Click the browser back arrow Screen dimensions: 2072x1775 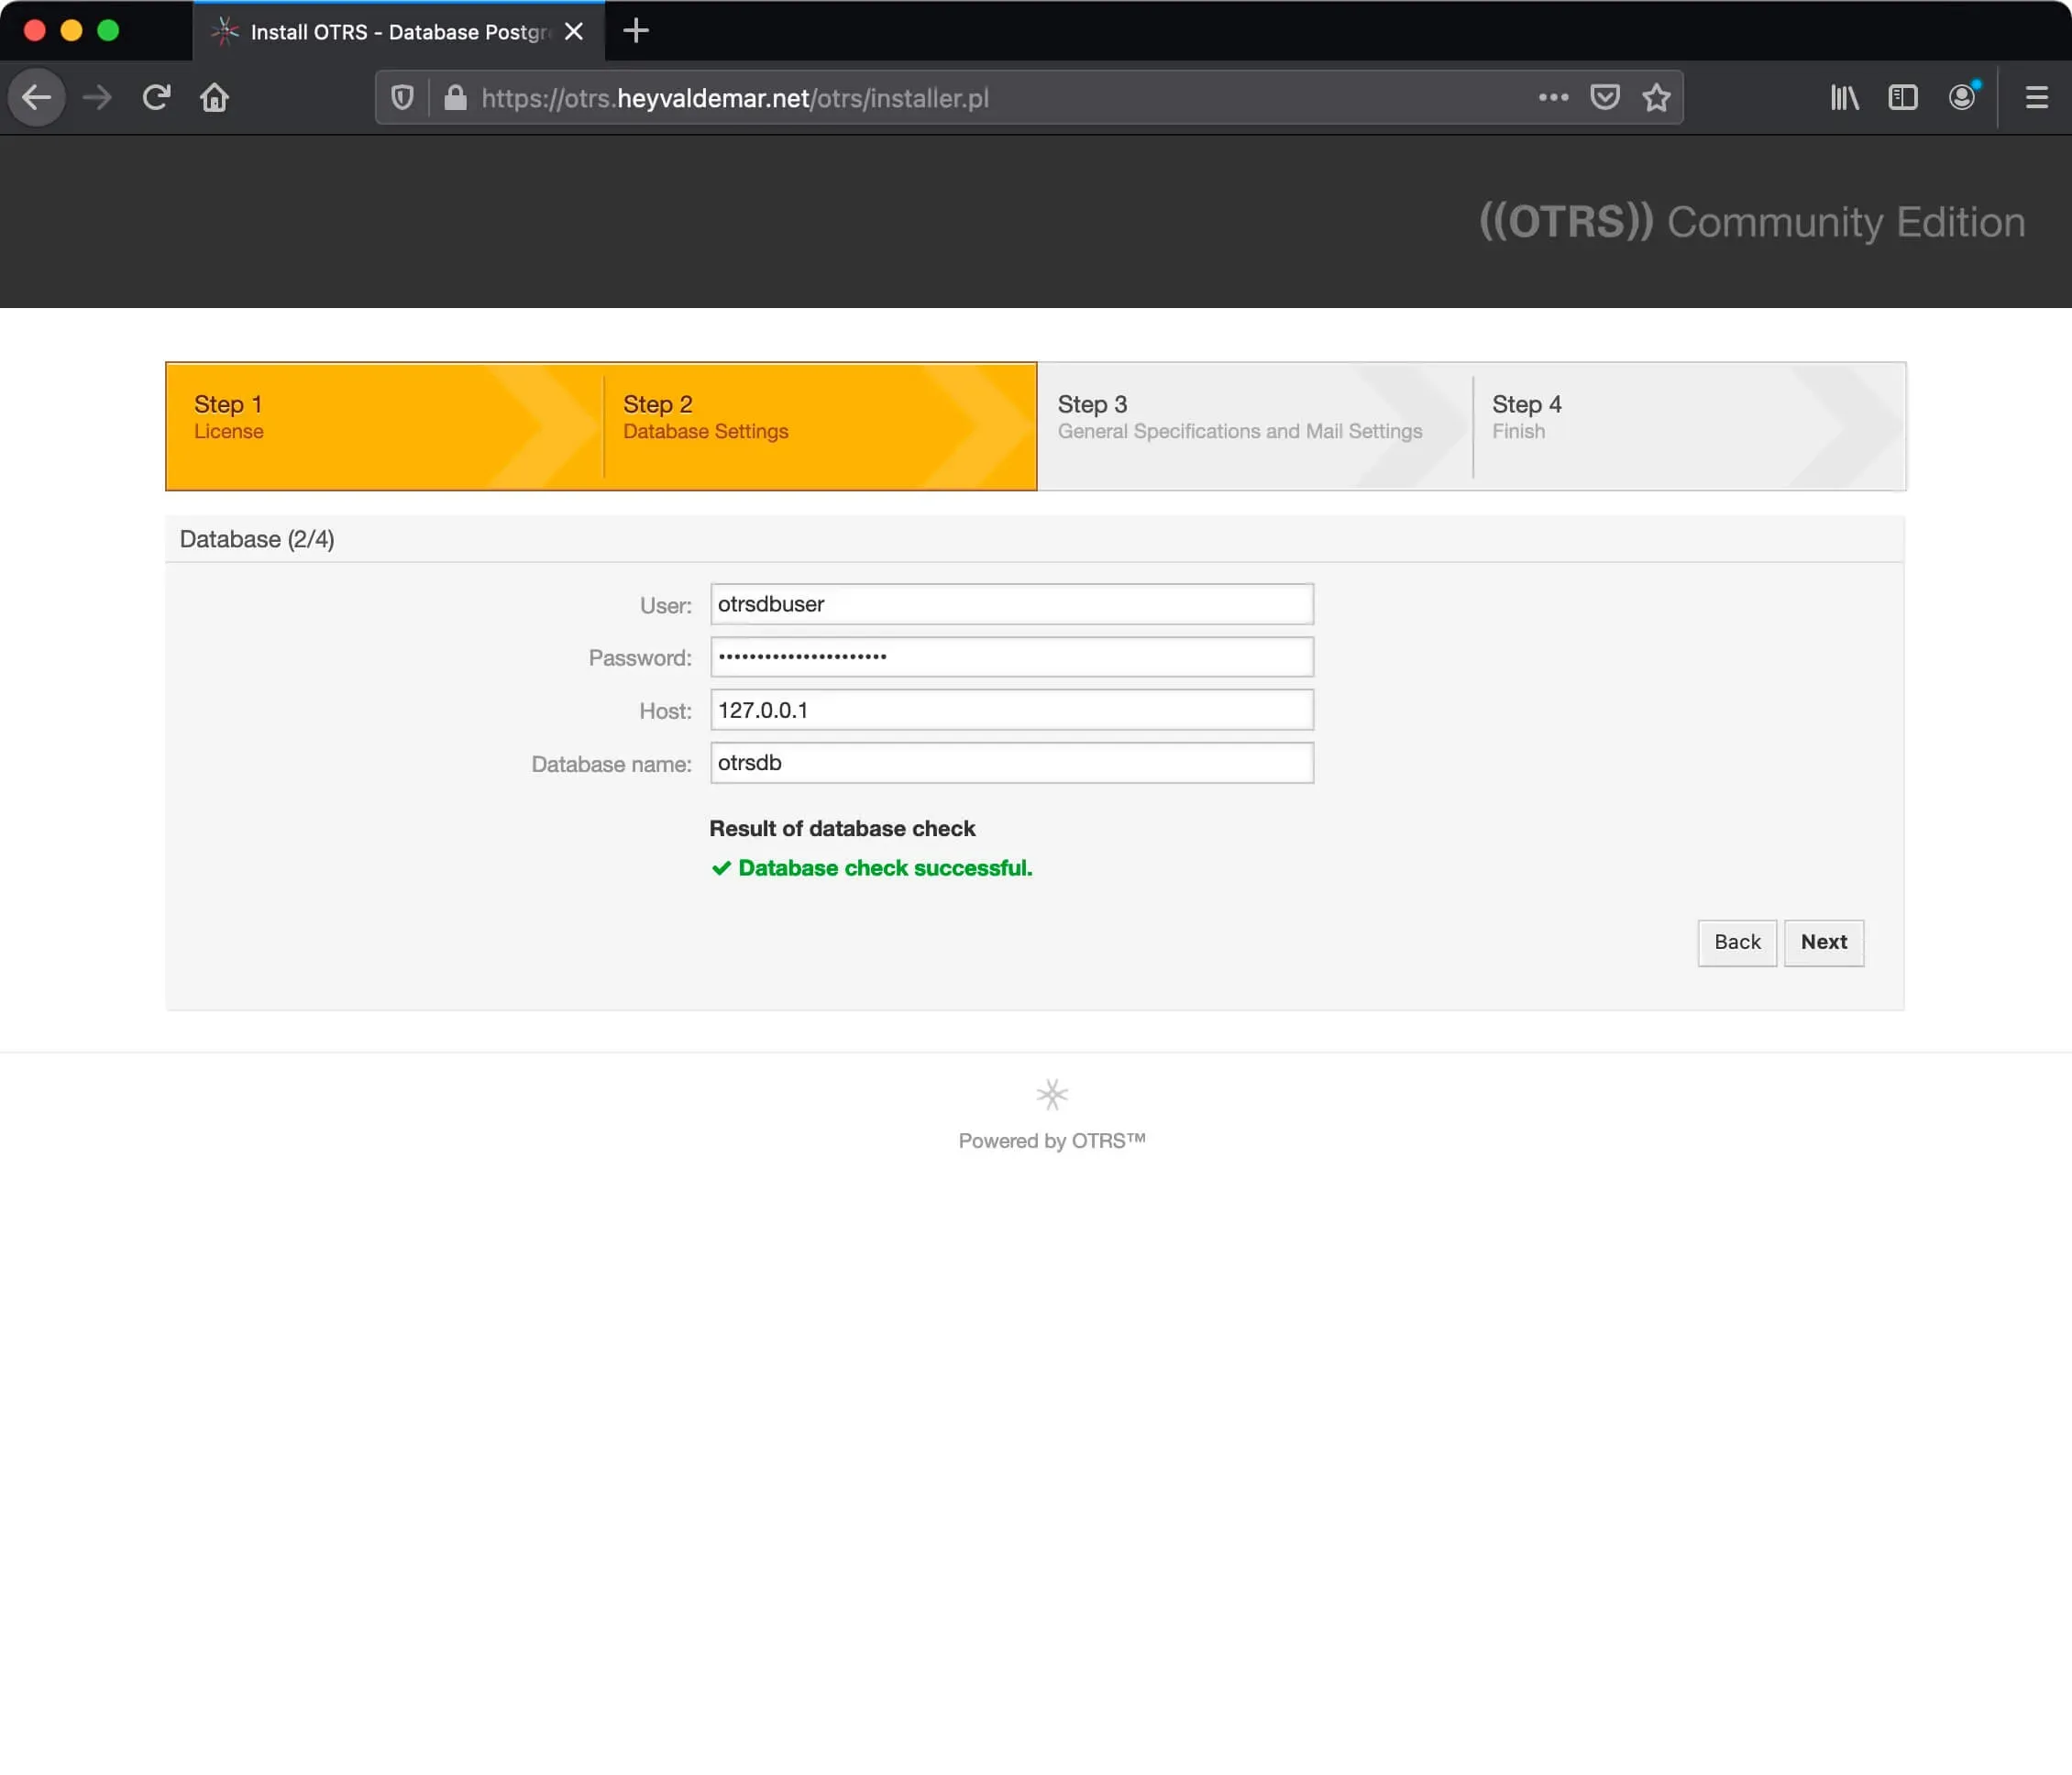[37, 97]
